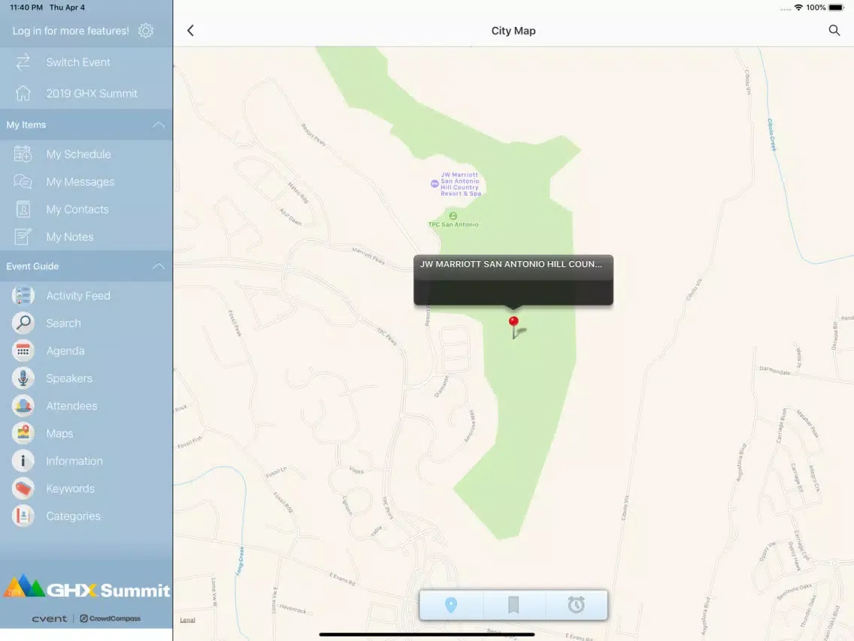Tap the battery indicator in status bar
The width and height of the screenshot is (854, 641).
point(836,8)
